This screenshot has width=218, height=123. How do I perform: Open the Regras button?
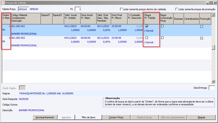click(x=201, y=118)
